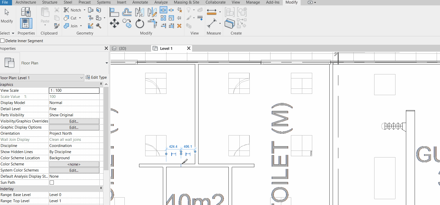Click the Notch tool icon
440x205 pixels.
click(66, 10)
